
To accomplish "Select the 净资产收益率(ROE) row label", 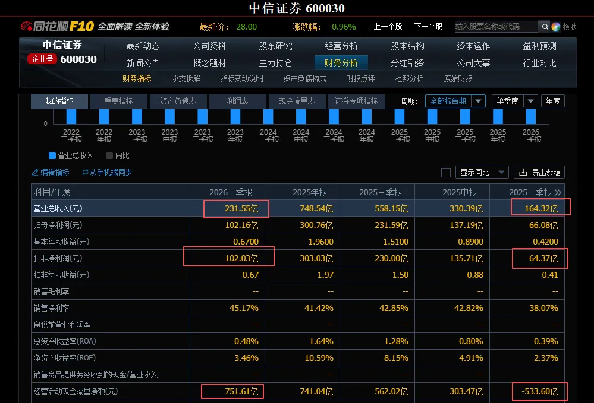I will [x=65, y=358].
